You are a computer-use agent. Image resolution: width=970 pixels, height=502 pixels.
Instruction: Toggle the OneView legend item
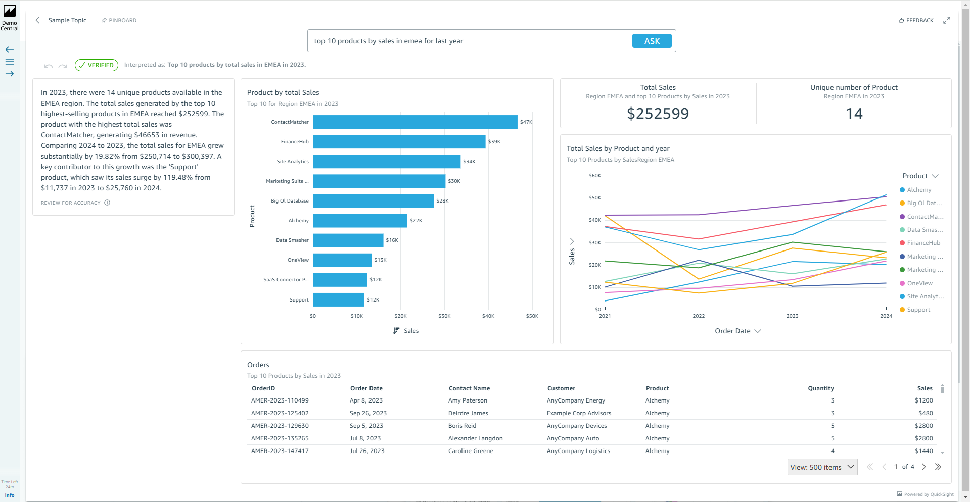click(919, 283)
